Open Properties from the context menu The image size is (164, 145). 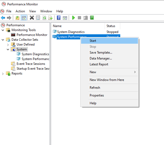pos(110,95)
